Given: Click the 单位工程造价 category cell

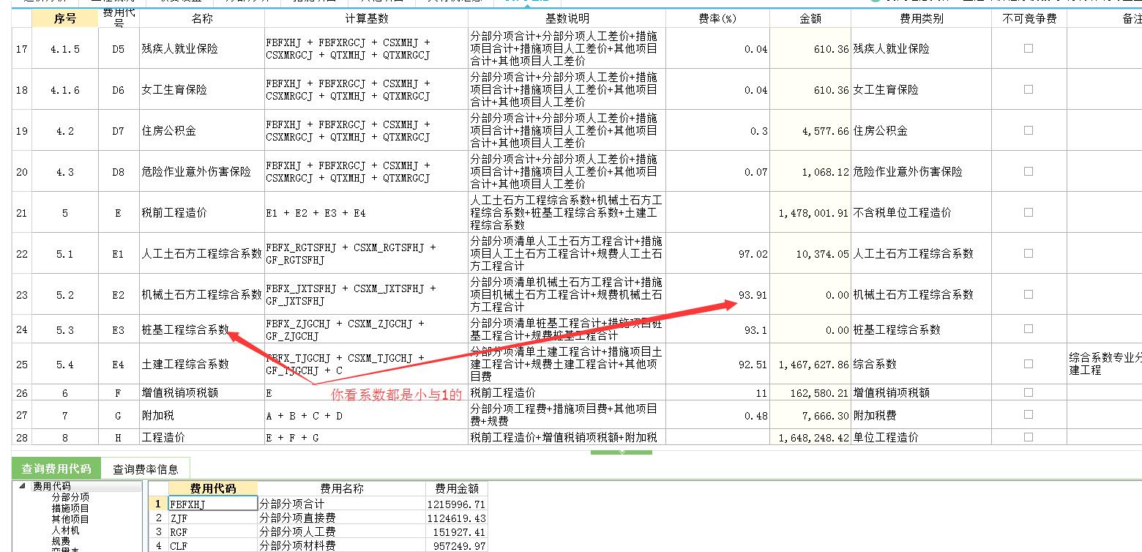Looking at the screenshot, I should click(921, 437).
